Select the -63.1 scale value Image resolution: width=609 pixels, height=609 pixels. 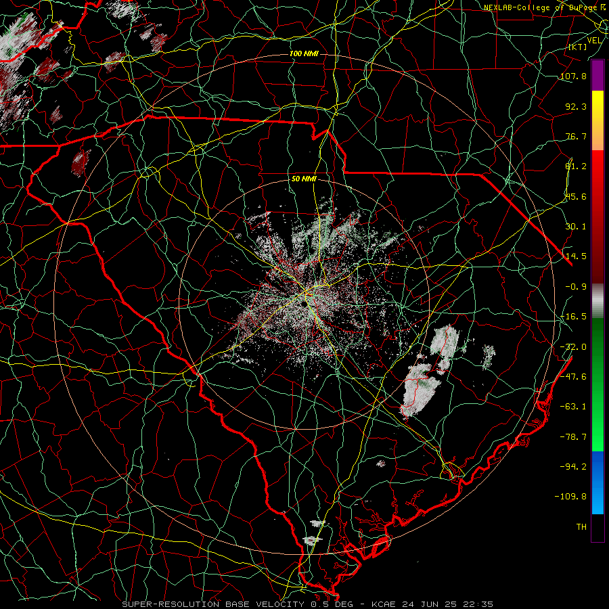[573, 407]
